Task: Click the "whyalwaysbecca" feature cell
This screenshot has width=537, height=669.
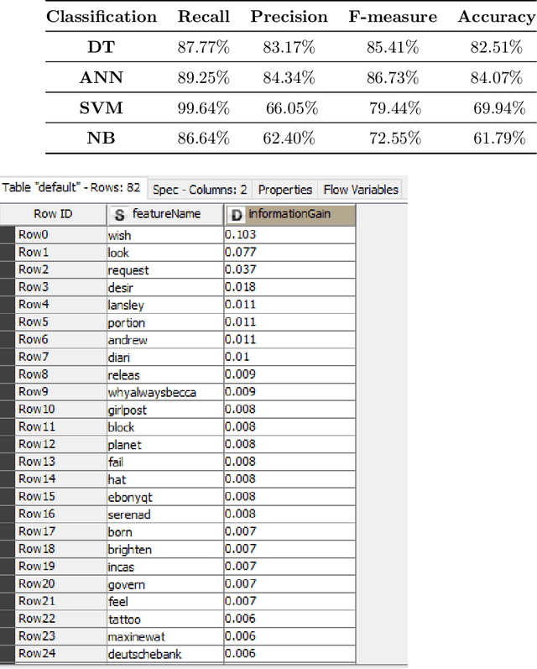Action: [x=143, y=392]
